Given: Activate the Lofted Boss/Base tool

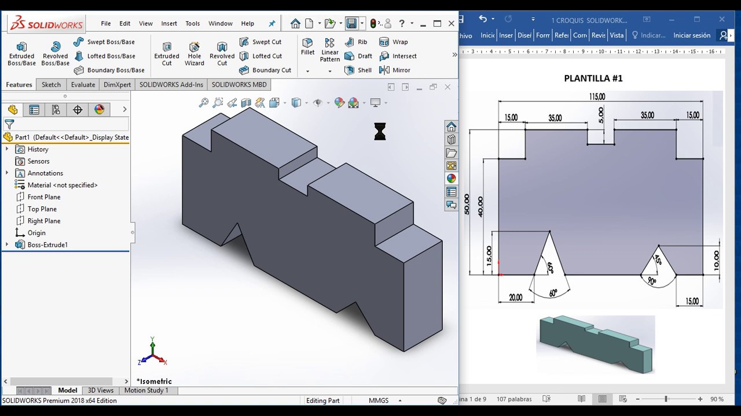Looking at the screenshot, I should point(104,56).
